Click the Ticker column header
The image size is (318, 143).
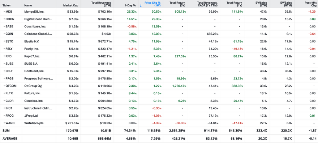click(x=7, y=6)
